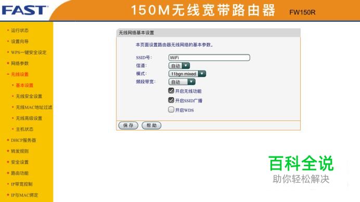Screen dimensions: 360x202
Task: Click the FW150R model text
Action: [302, 12]
